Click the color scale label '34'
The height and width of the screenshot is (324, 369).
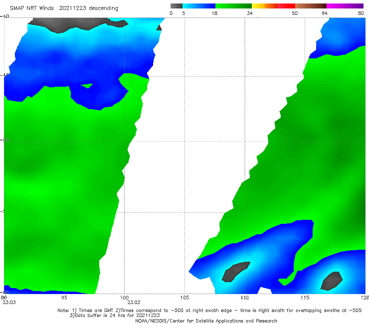[x=250, y=13]
